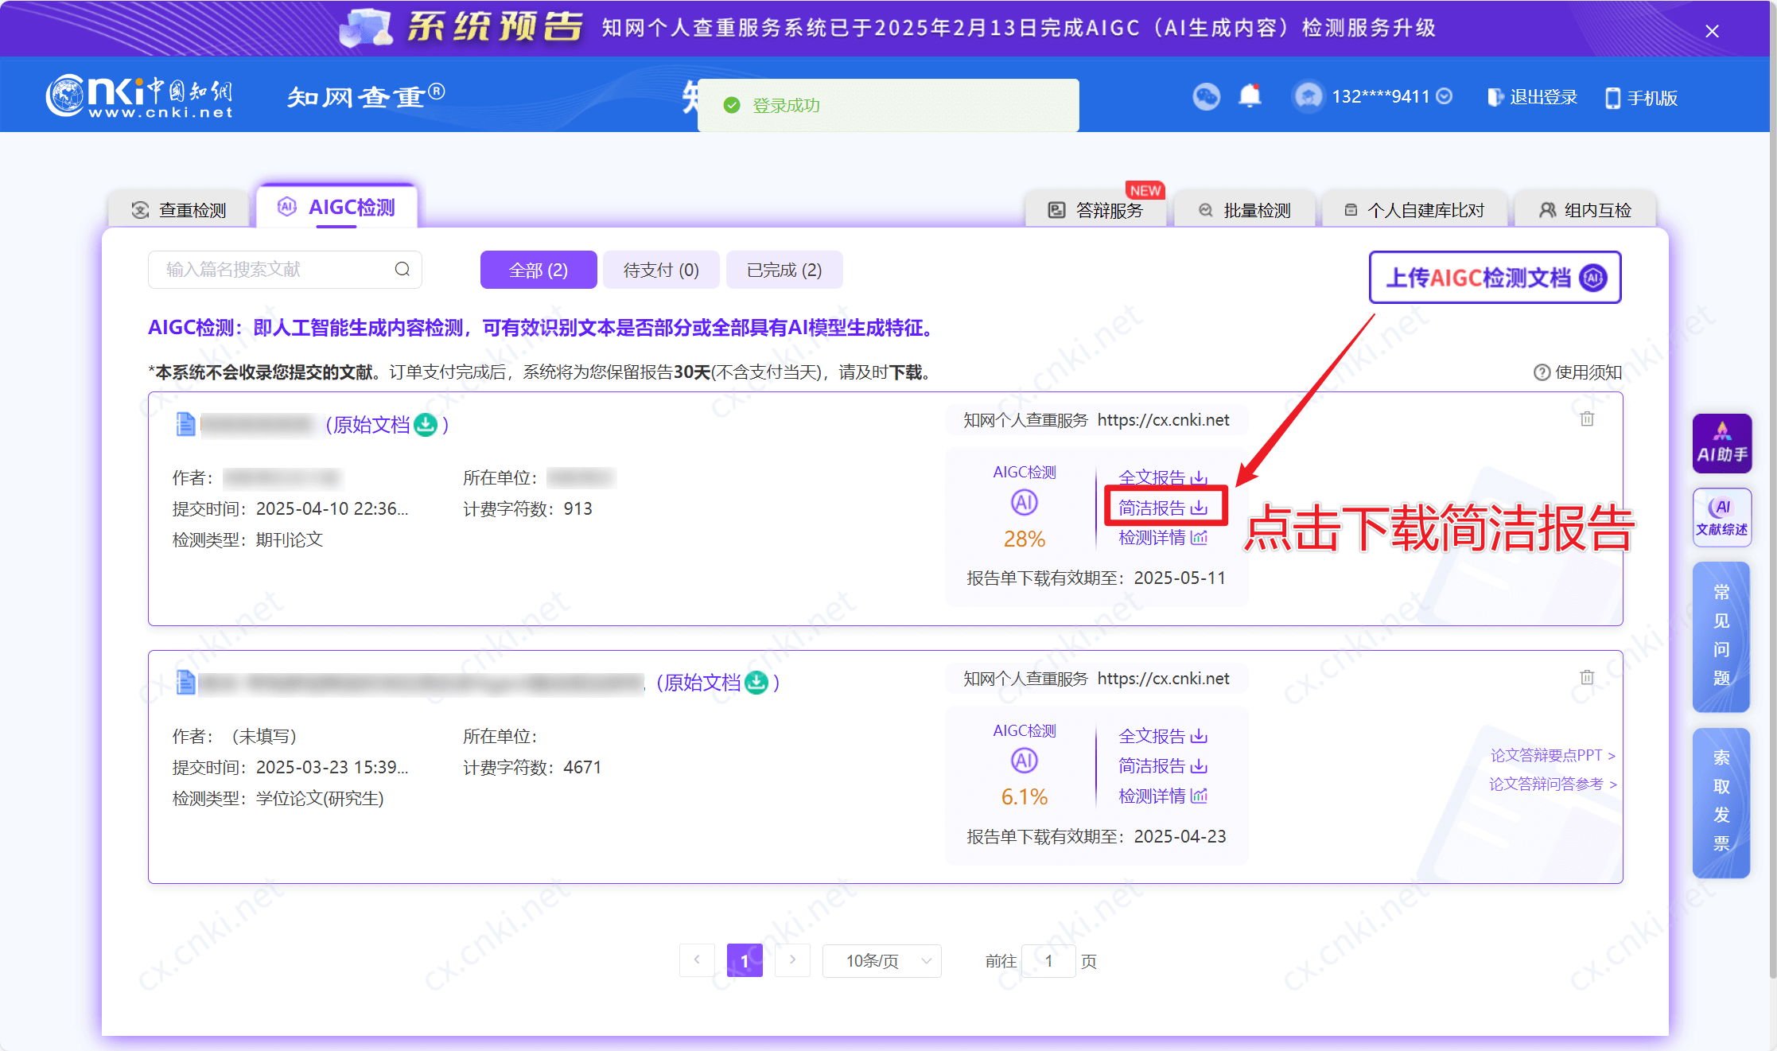Open 索取发票 sidebar panel

pos(1721,803)
